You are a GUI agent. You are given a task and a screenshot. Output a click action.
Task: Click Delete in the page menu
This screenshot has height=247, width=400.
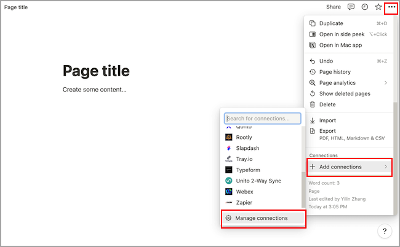[x=348, y=104]
